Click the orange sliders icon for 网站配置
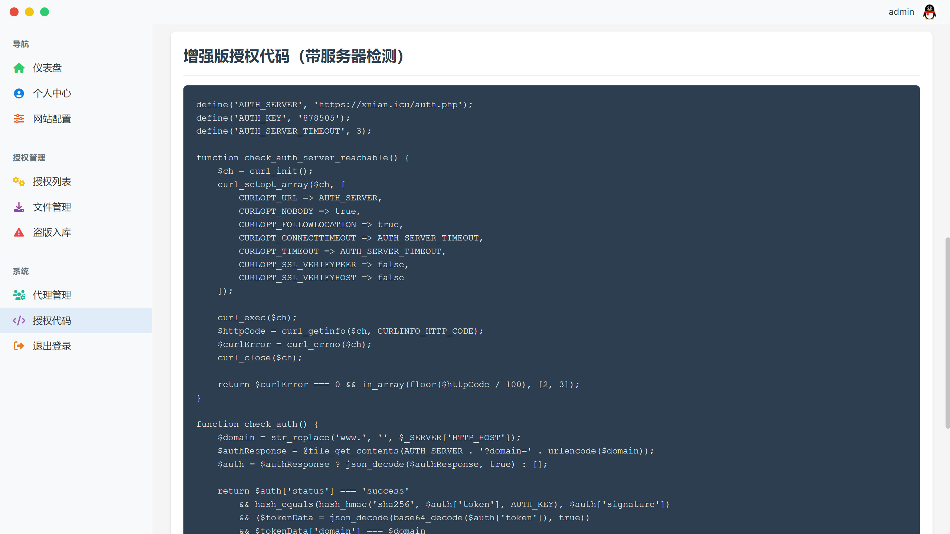 [x=19, y=119]
